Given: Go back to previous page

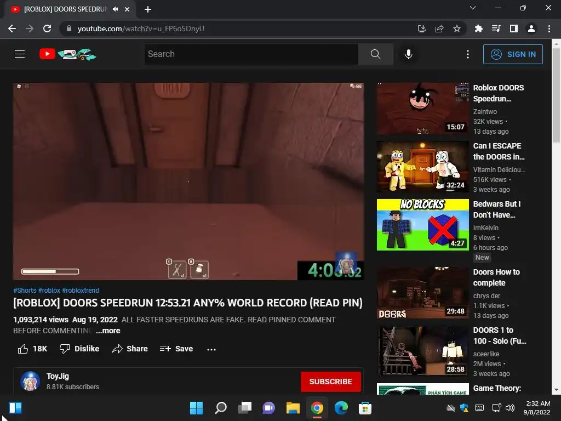Looking at the screenshot, I should [12, 29].
